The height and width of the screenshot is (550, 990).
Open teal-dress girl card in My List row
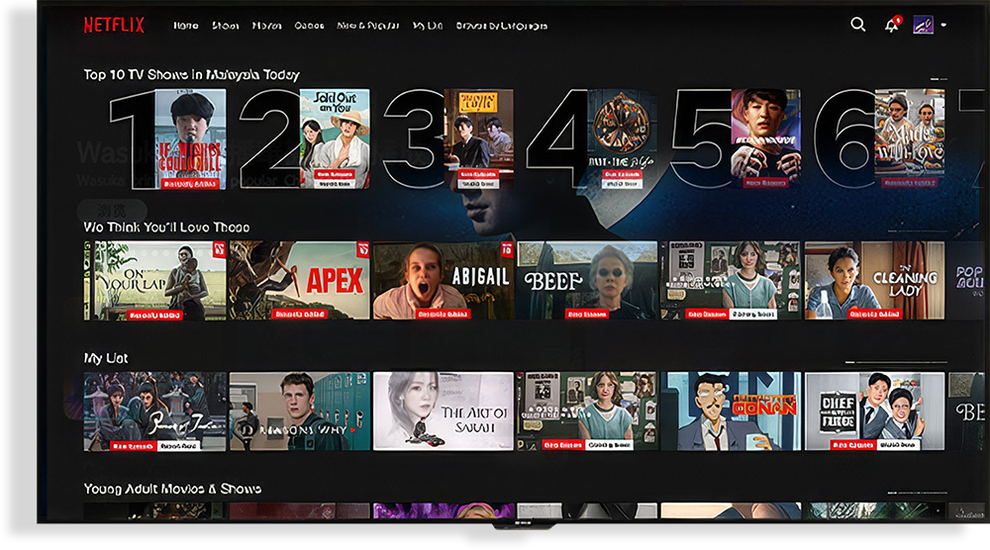click(587, 412)
